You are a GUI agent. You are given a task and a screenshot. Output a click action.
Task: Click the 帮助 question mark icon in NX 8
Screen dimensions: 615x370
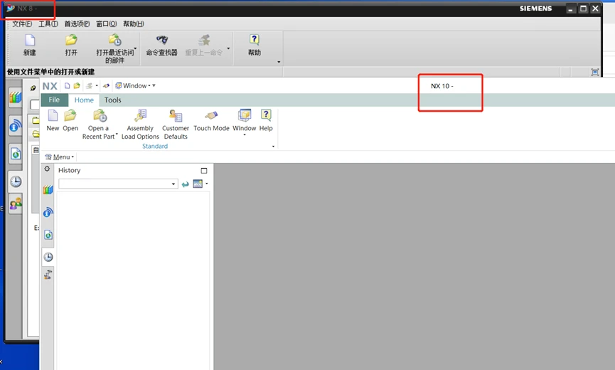(254, 40)
